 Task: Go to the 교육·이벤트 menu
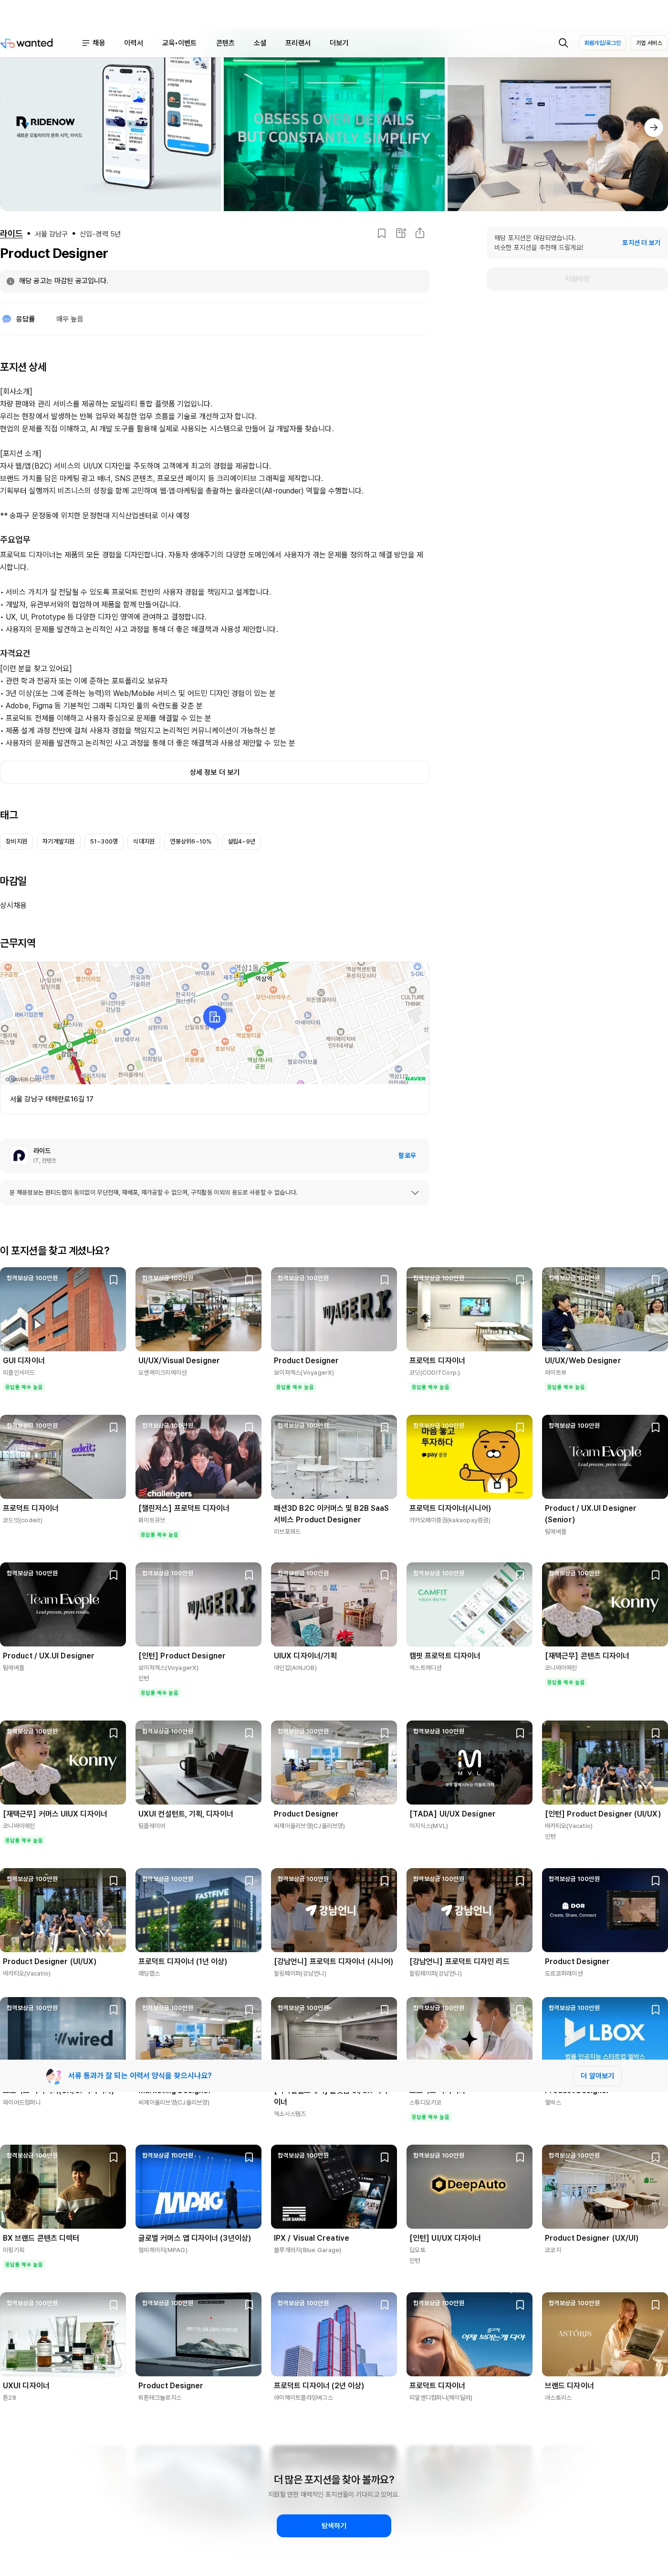coord(180,43)
